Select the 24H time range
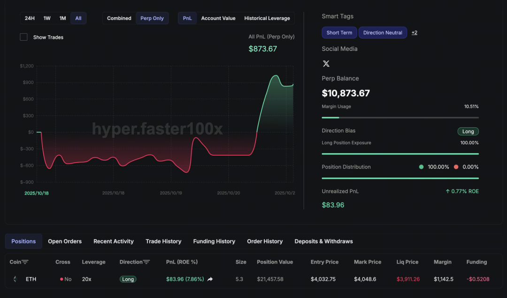Image resolution: width=507 pixels, height=298 pixels. click(x=30, y=18)
